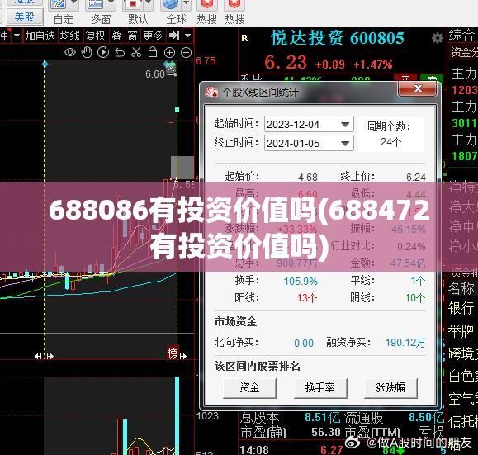This screenshot has height=455, width=478.
Task: Zoom out with the minus circle icon
Action: click(x=186, y=53)
